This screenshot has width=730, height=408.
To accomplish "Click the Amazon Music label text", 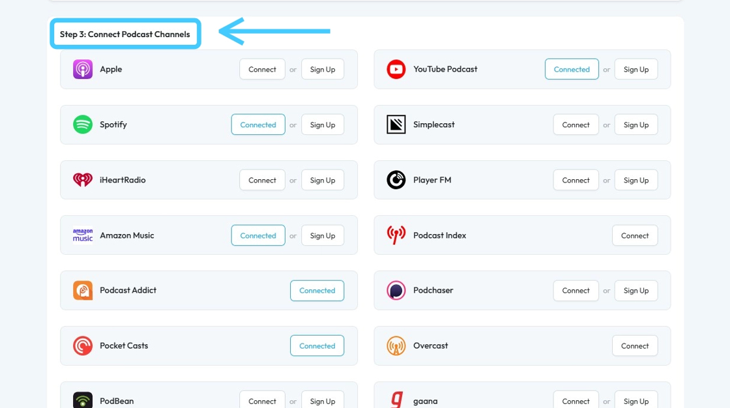I will coord(126,235).
